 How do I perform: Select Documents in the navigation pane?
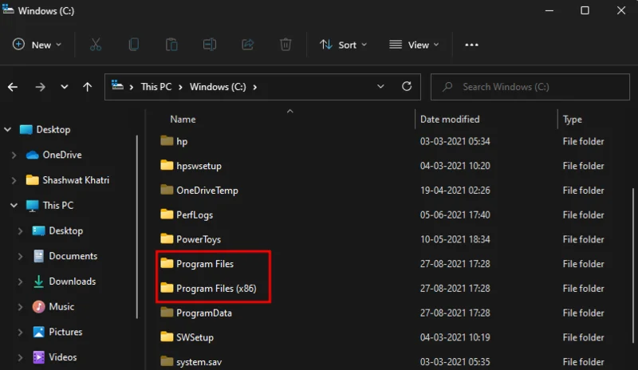73,256
